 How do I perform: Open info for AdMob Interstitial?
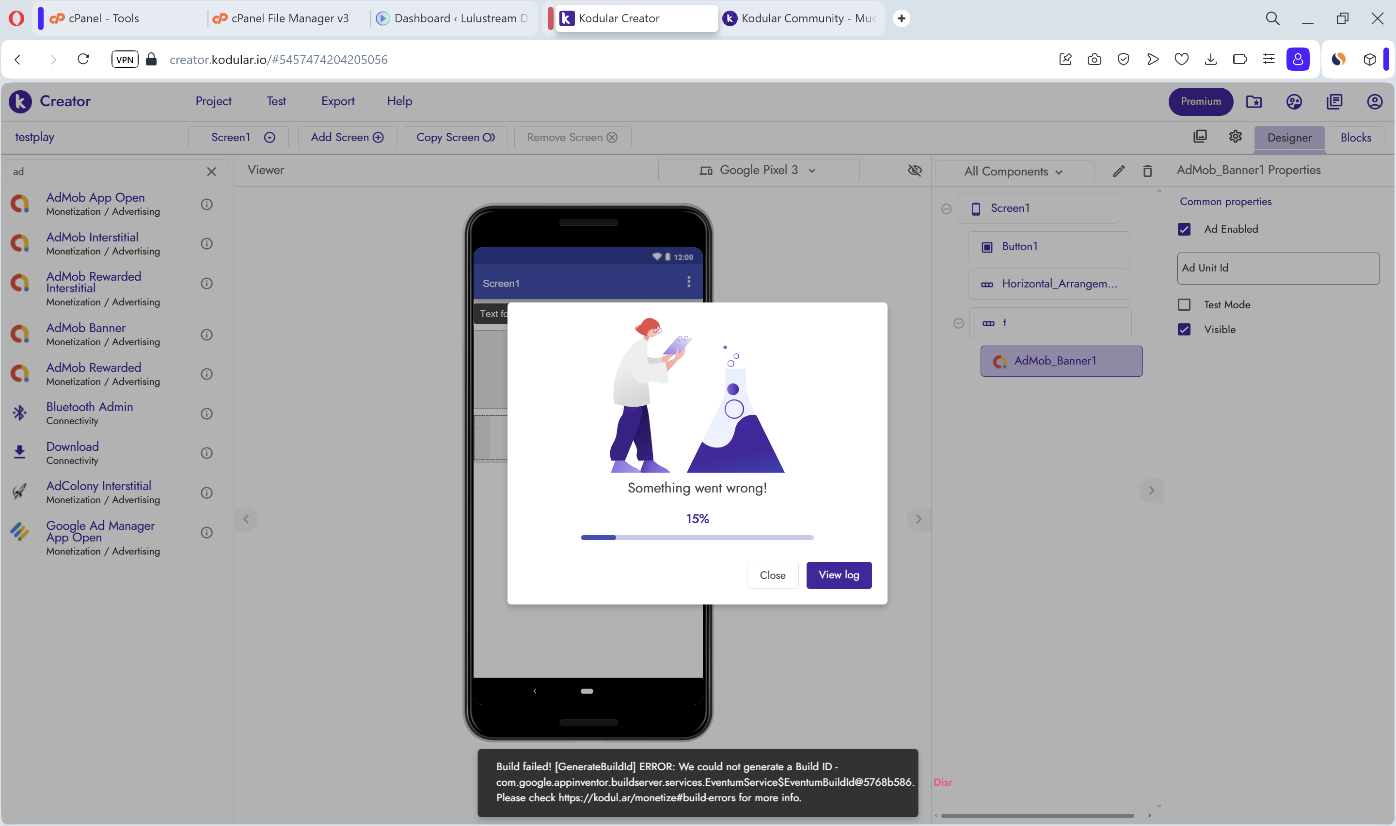[206, 244]
